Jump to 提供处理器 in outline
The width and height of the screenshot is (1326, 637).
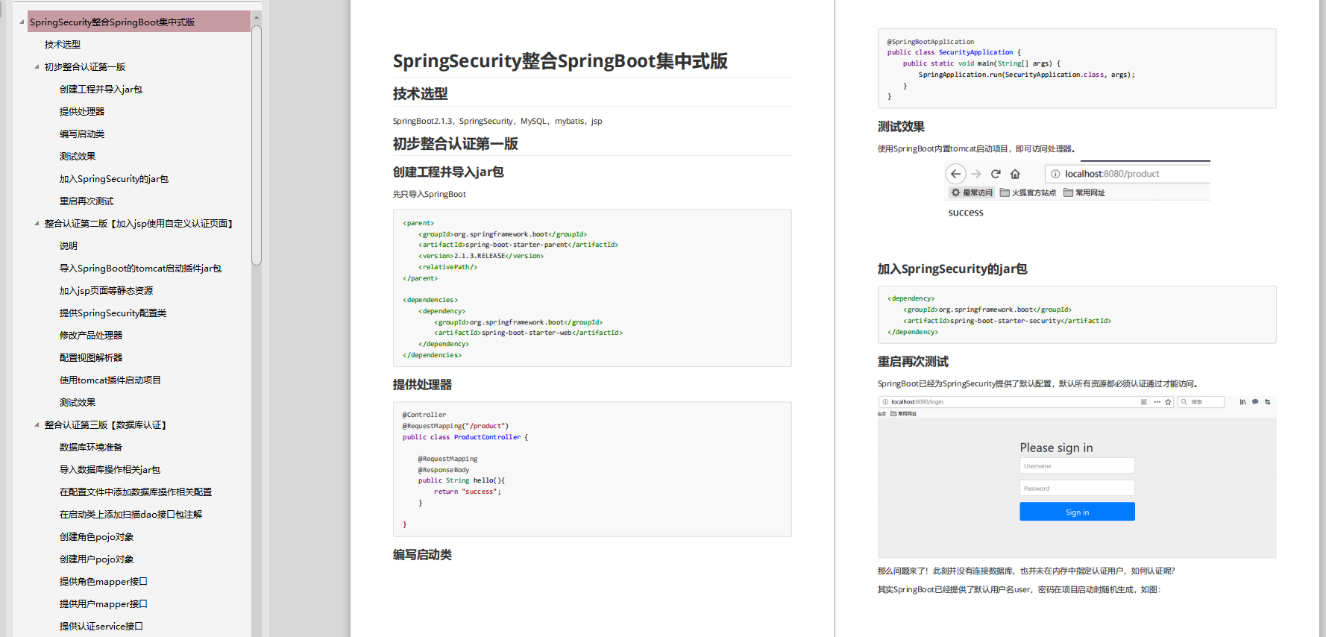[x=82, y=112]
